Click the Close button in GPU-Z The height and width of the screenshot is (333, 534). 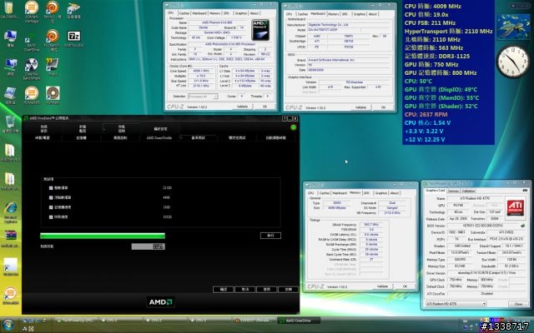518,304
